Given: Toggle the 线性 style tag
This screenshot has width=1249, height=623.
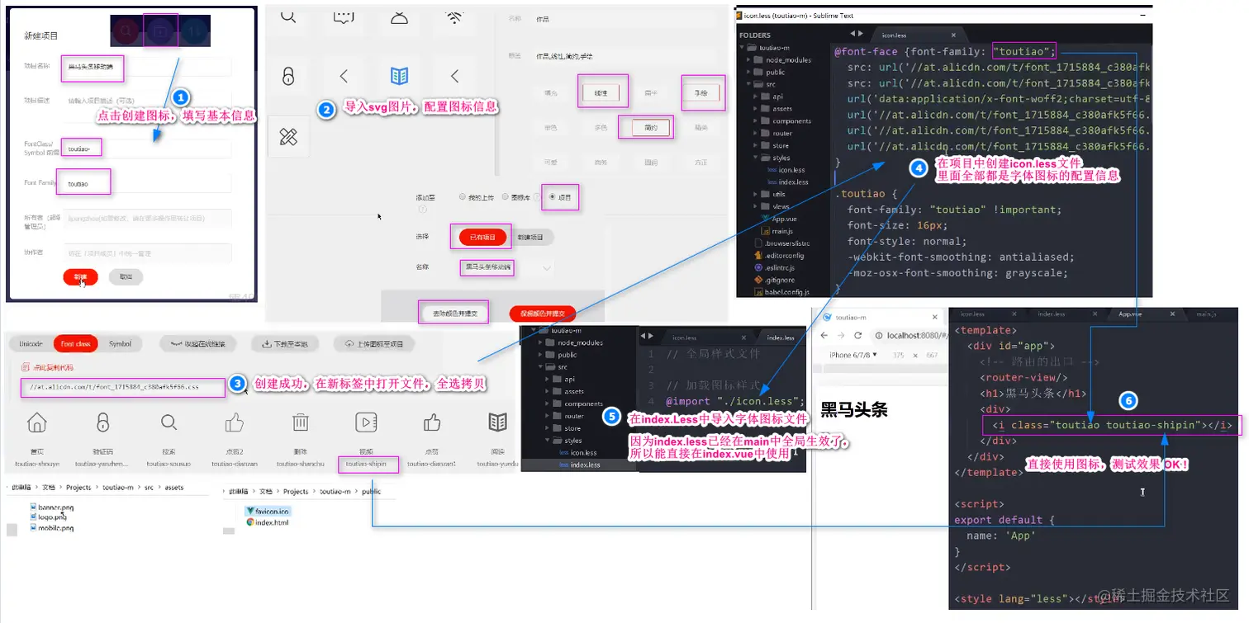Looking at the screenshot, I should (601, 93).
